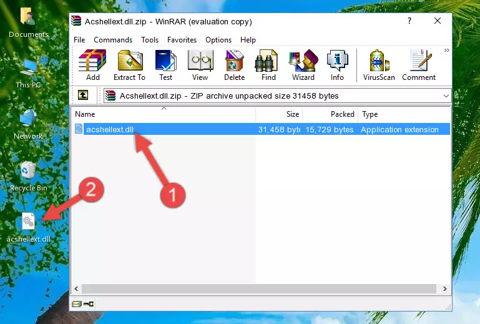This screenshot has width=480, height=324.
Task: Open the Favorites menu
Action: click(182, 40)
